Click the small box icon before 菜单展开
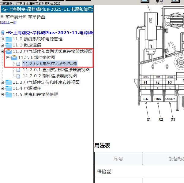This screenshot has height=183, width=184. click(2, 16)
